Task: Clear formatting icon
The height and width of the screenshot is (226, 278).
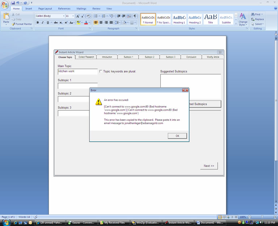Action: point(88,16)
